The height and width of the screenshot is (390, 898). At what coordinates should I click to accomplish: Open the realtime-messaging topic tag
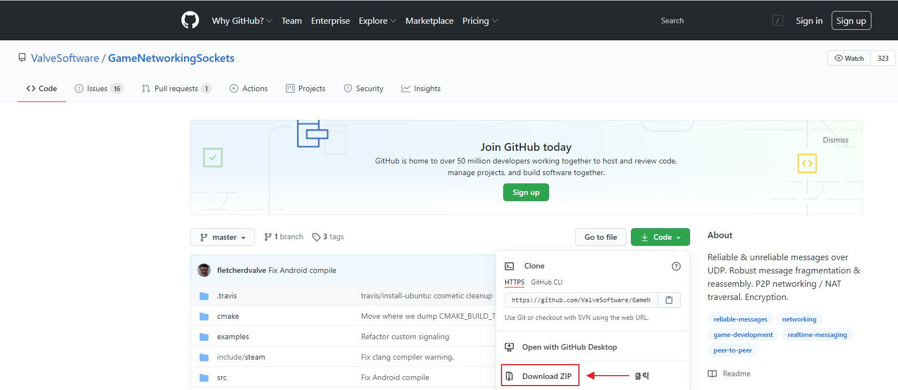click(x=817, y=334)
